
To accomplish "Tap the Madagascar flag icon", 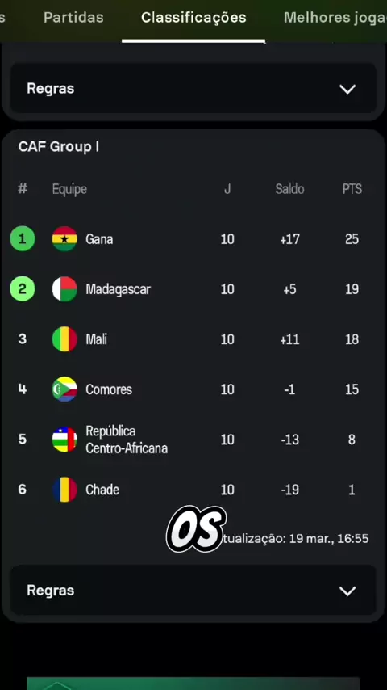I will [64, 289].
